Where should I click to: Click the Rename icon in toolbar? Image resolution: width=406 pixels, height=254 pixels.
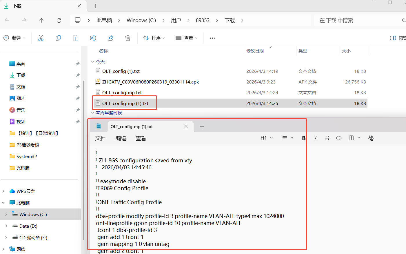pos(93,38)
